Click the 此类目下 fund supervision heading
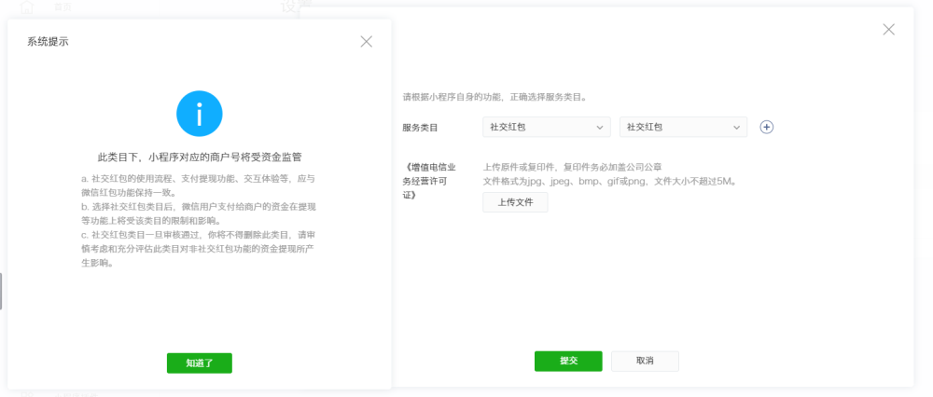Viewport: 933px width, 397px height. pos(200,157)
